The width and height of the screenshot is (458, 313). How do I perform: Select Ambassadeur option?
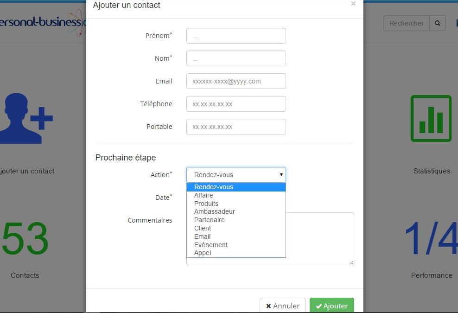[x=214, y=211]
